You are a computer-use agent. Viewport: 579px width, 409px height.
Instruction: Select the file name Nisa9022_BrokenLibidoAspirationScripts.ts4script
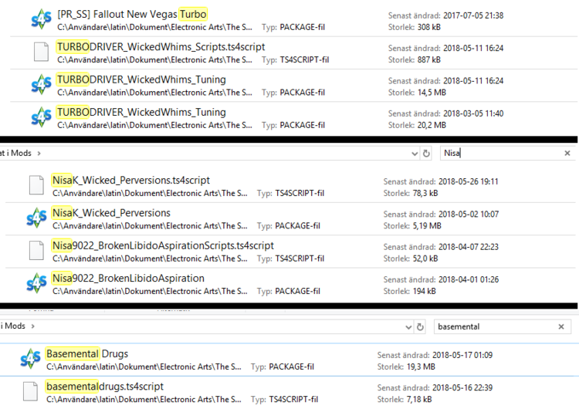pos(163,245)
